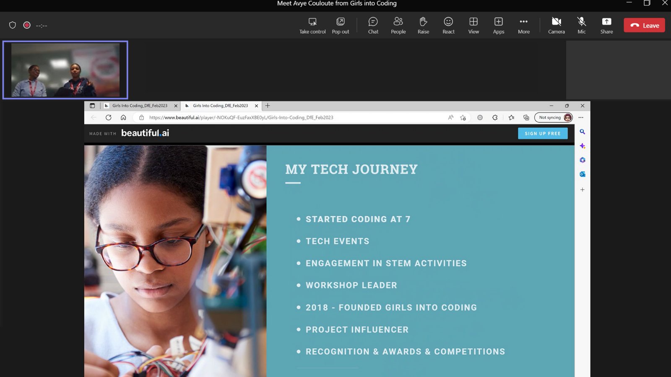This screenshot has width=671, height=377.
Task: Click the MY TECH JOURNEY heading
Action: pos(351,169)
